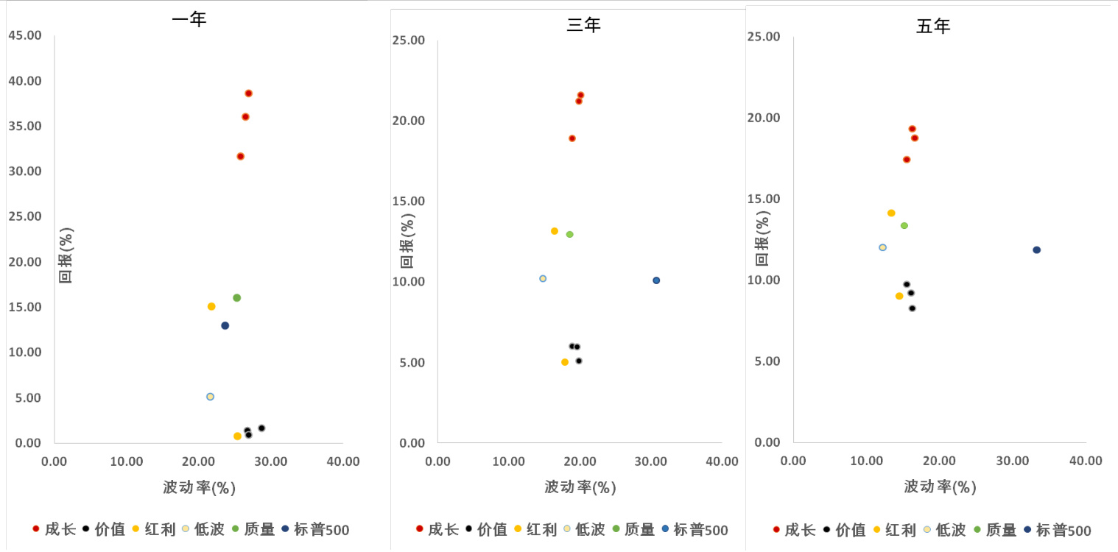The width and height of the screenshot is (1118, 552).
Task: Click the green 质量 data point in 一年 chart
Action: click(x=237, y=298)
